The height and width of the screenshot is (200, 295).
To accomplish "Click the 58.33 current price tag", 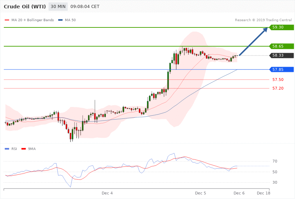I will click(x=282, y=55).
